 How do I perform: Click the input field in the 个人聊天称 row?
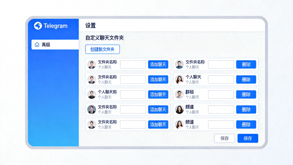133,95
